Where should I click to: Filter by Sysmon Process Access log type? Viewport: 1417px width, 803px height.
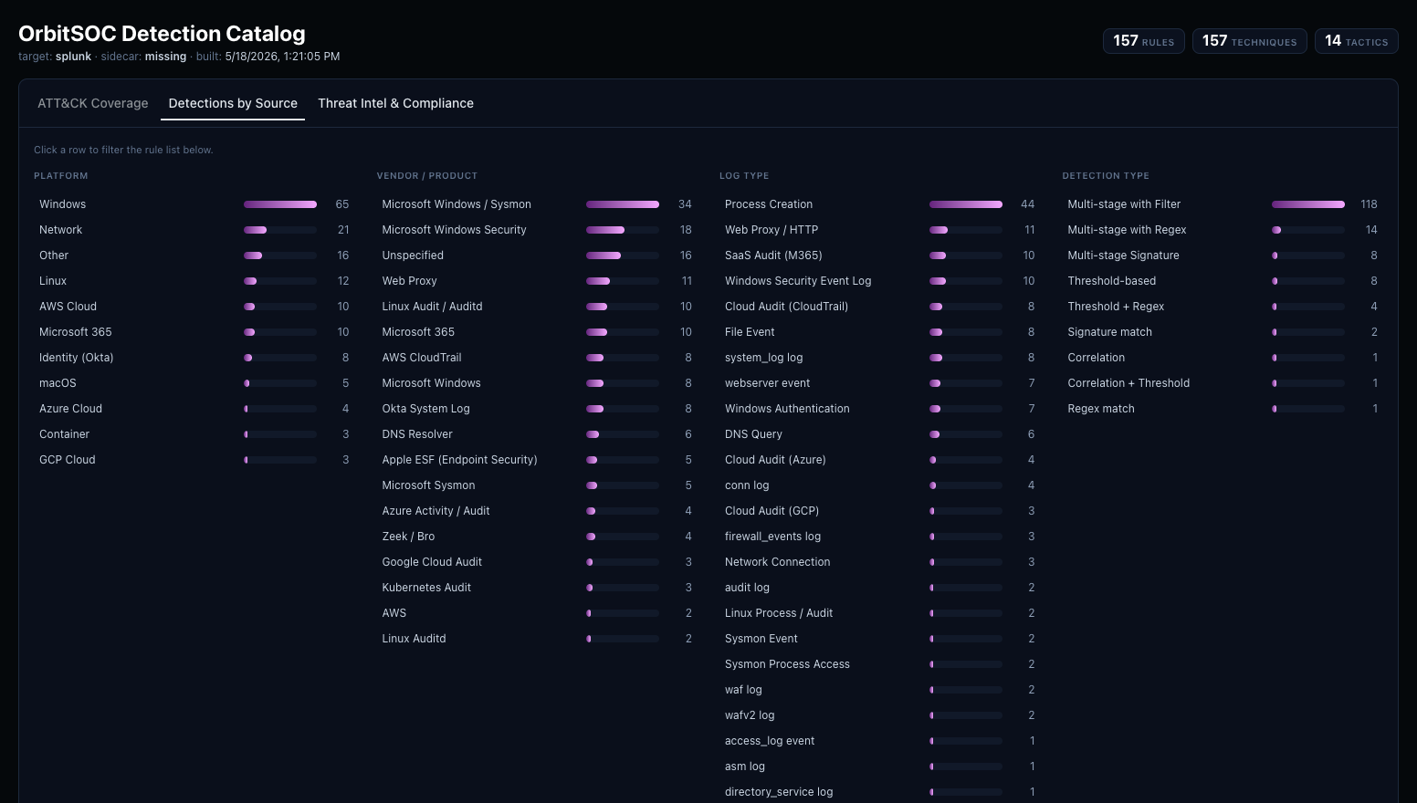tap(879, 664)
